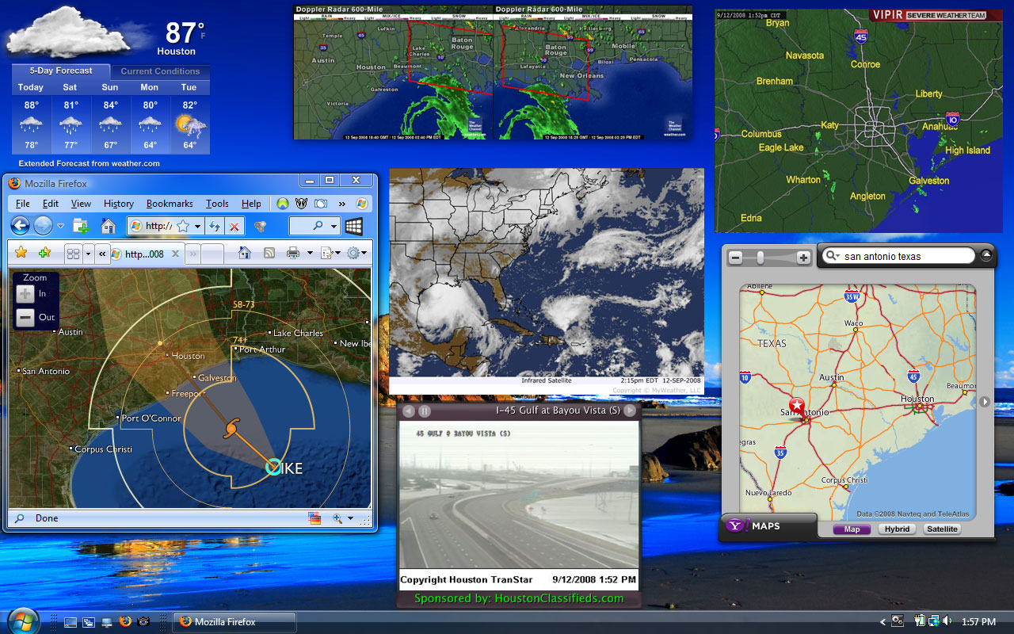
Task: Open the Bookmarks menu in Firefox
Action: (170, 204)
